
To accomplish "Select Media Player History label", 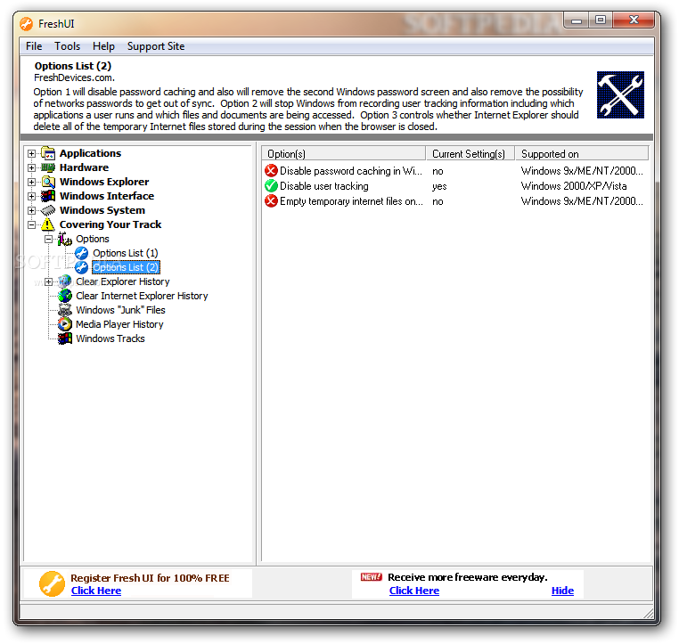I will pos(119,324).
